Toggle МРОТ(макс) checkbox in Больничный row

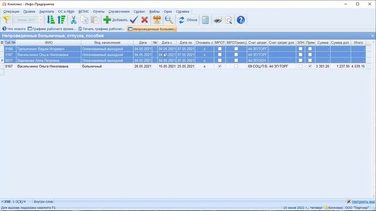pos(236,66)
